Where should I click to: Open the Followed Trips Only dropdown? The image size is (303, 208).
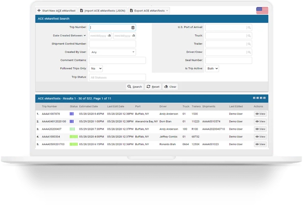click(x=96, y=68)
